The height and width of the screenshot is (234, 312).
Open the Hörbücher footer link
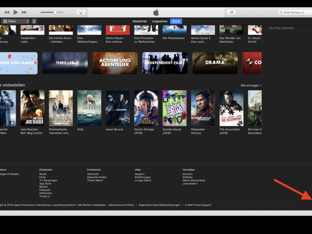click(45, 193)
